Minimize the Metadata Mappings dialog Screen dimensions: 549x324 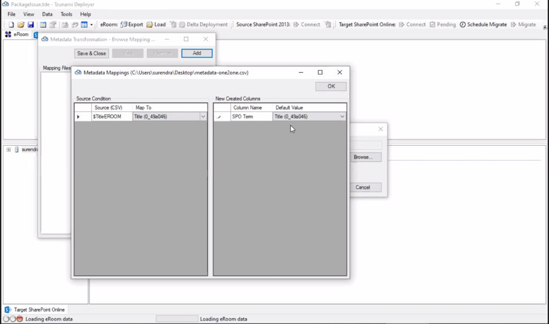pyautogui.click(x=301, y=72)
